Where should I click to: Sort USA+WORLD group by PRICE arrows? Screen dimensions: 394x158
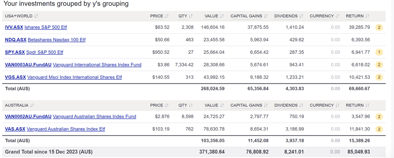tap(167, 16)
